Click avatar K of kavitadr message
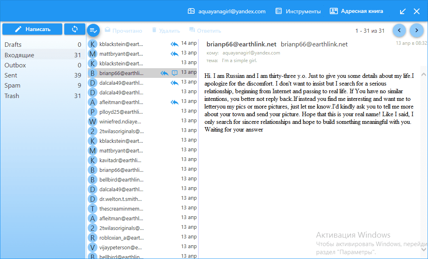 (93, 160)
